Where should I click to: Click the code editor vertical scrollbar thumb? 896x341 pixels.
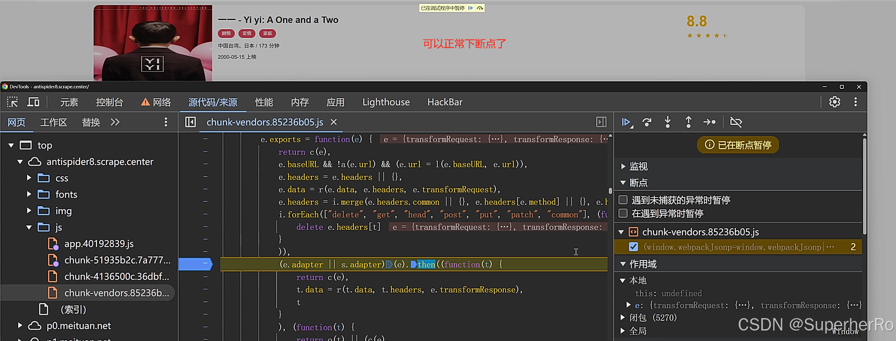[x=610, y=191]
